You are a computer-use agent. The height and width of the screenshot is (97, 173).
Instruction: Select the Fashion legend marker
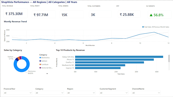[x=40, y=61]
